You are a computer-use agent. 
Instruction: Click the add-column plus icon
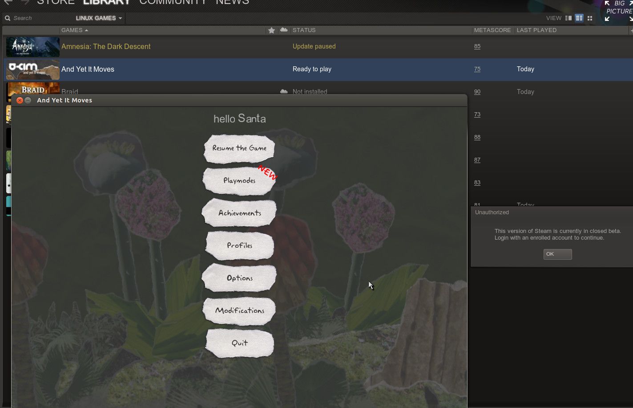tap(631, 30)
